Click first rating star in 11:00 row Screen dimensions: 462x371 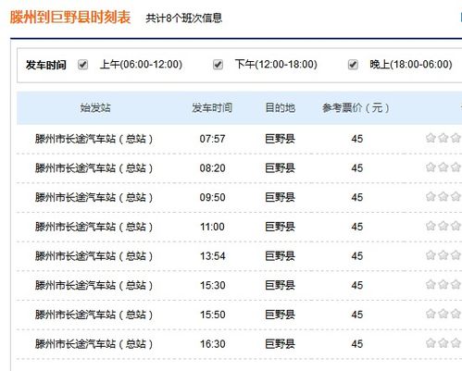pos(431,226)
